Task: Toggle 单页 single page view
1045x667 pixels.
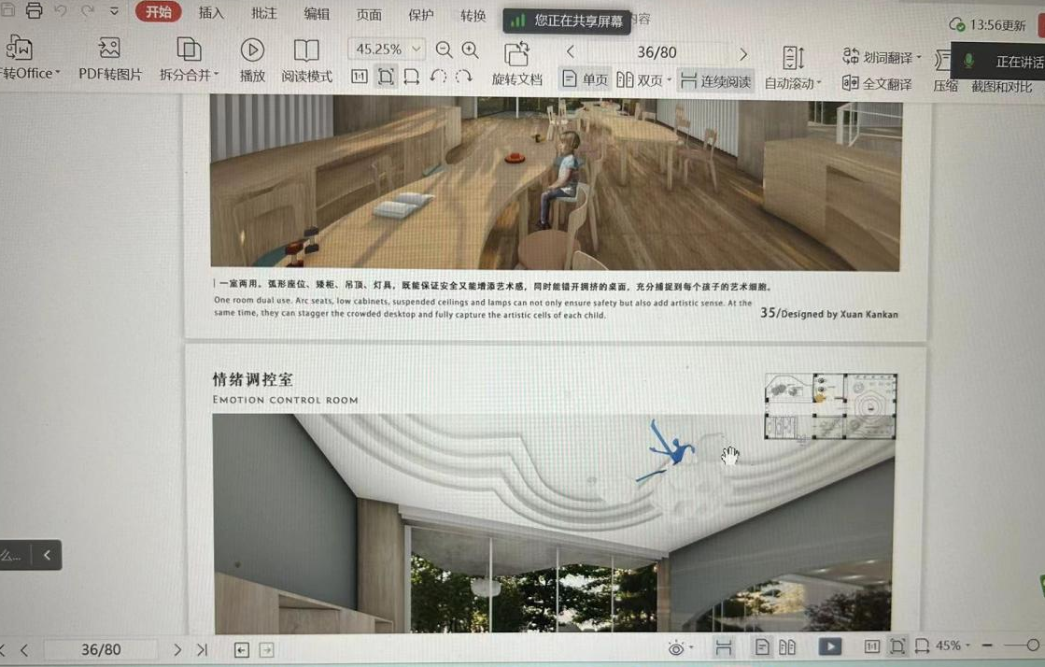Action: (585, 80)
